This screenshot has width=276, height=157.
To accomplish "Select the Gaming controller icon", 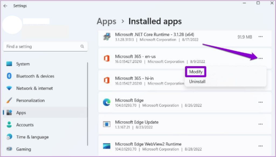I will coord(9,149).
